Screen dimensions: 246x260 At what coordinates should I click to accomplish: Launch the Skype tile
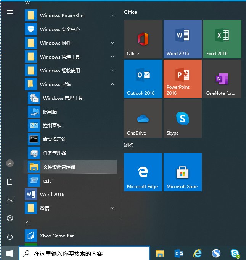point(182,118)
